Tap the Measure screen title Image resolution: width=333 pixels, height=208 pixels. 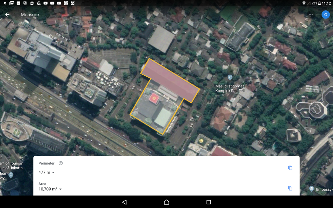pyautogui.click(x=30, y=15)
